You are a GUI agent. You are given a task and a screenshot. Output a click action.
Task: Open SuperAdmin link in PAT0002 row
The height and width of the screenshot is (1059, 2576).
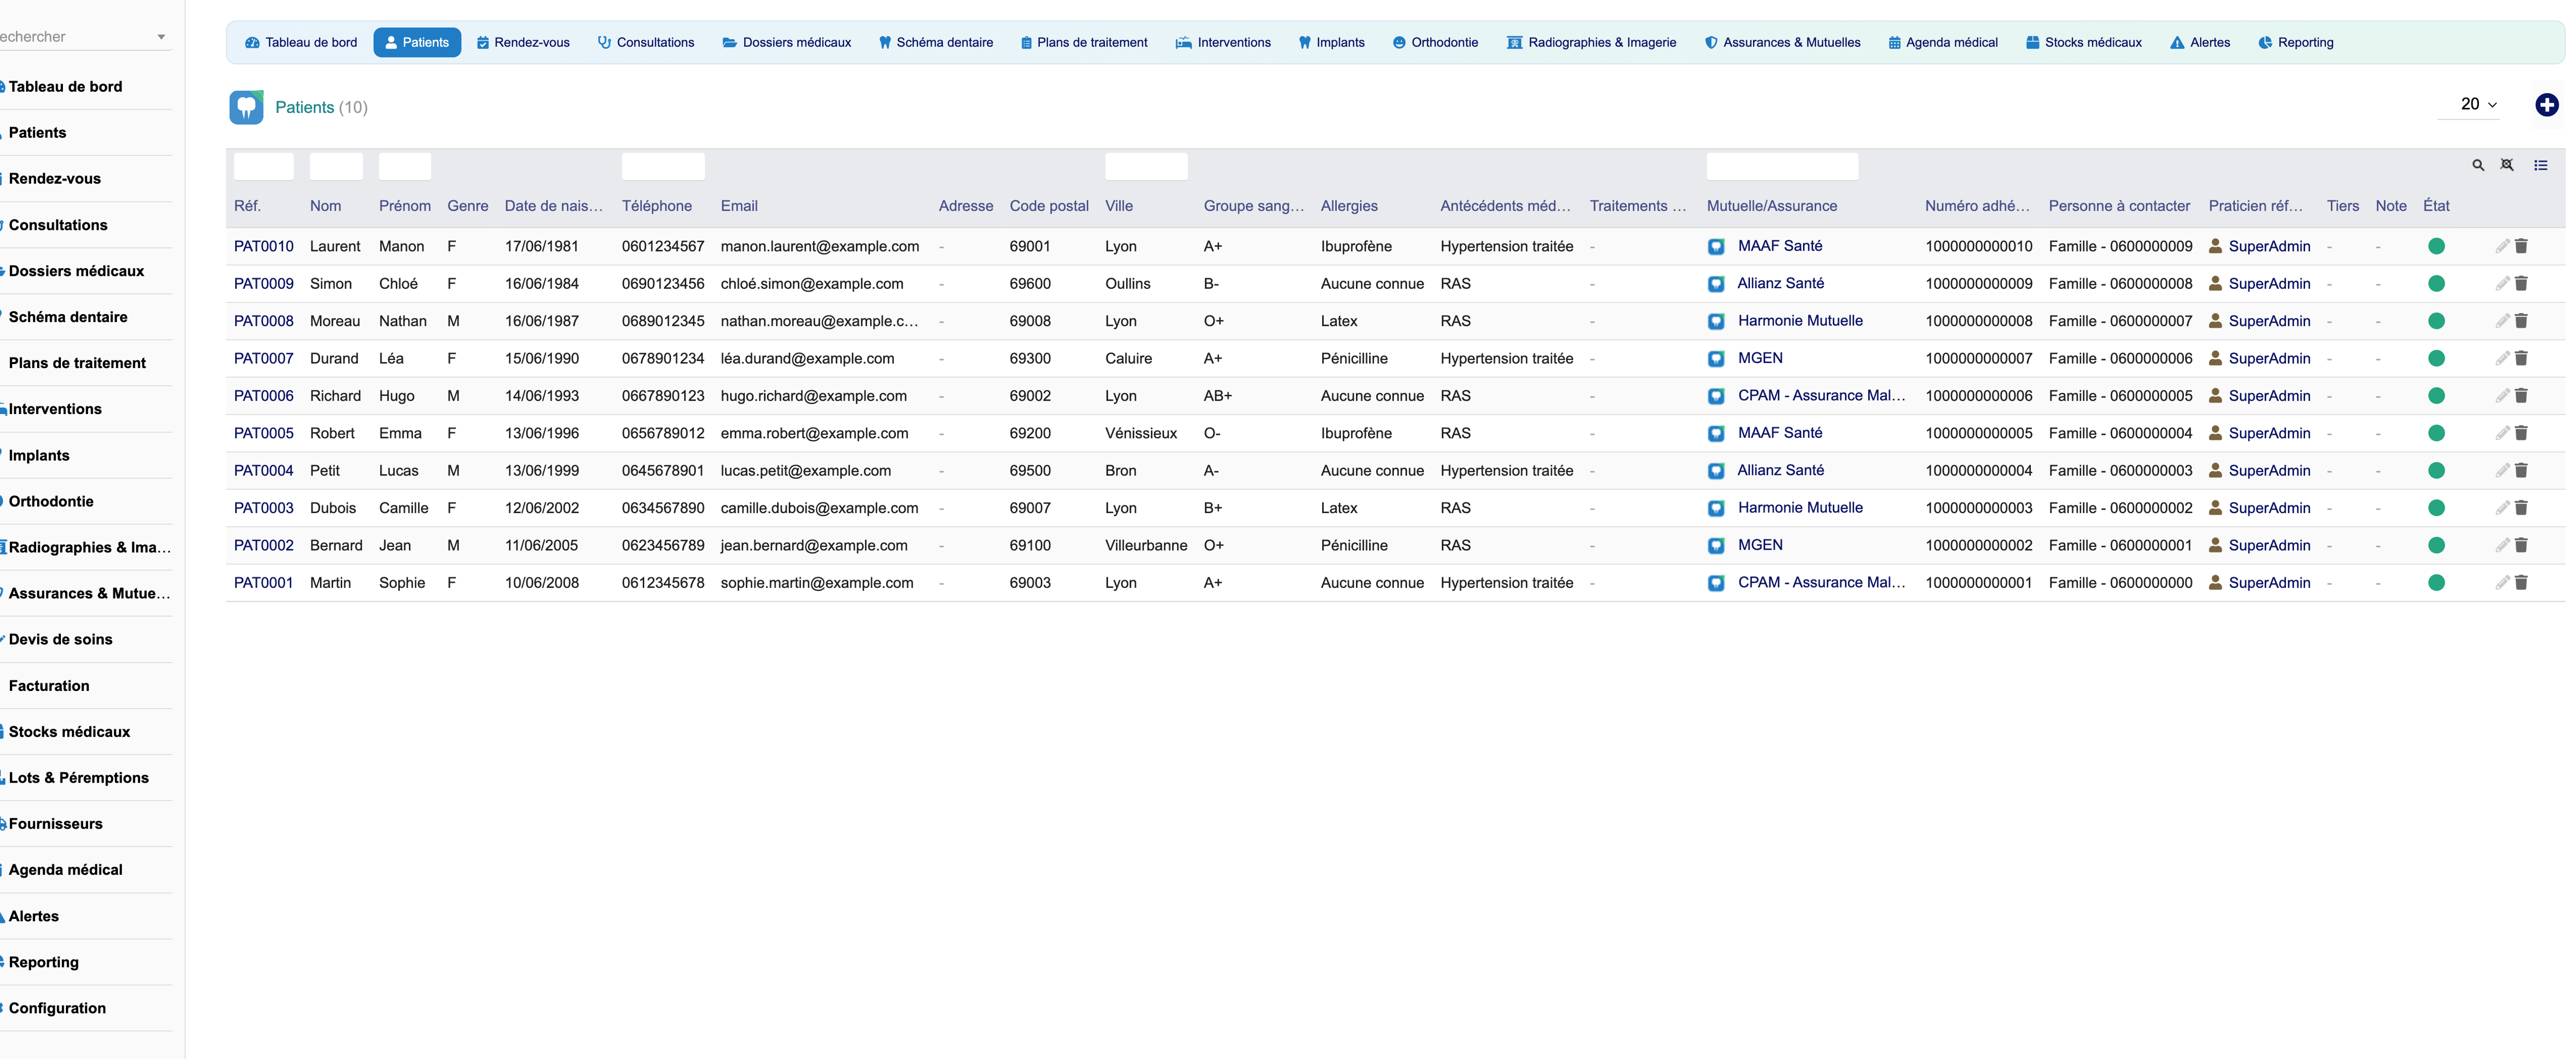[x=2269, y=545]
